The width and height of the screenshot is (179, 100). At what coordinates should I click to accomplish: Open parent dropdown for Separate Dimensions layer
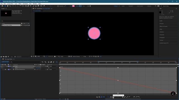(53, 69)
